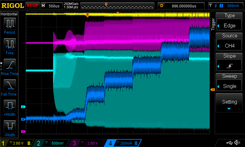Select the Freq measurement icon
Screen dimensions: 245x147
10,44
